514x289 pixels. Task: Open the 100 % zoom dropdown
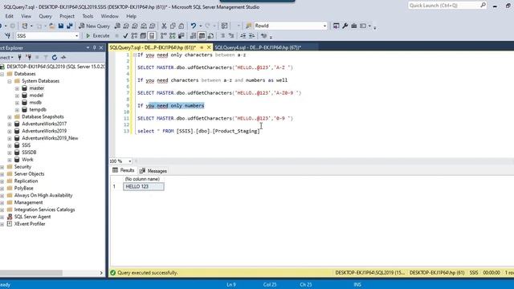(x=120, y=161)
